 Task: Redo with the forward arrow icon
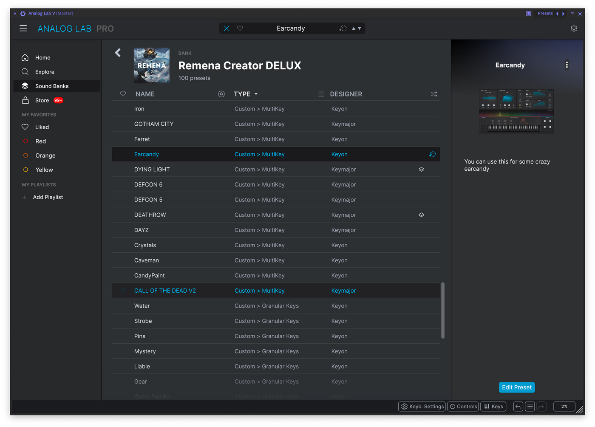click(x=541, y=407)
